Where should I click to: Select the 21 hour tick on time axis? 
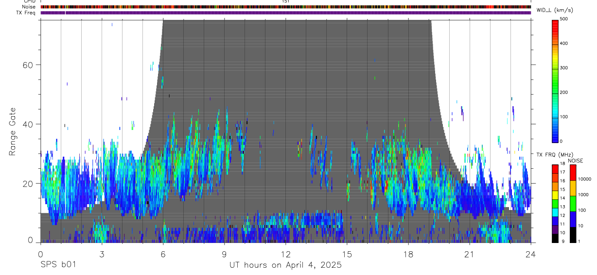469,254
